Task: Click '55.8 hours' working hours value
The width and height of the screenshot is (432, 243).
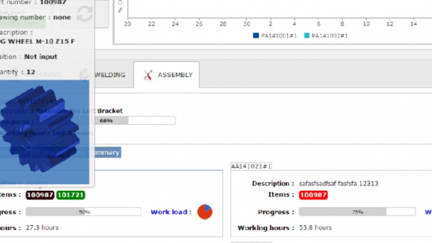Action: tap(315, 228)
